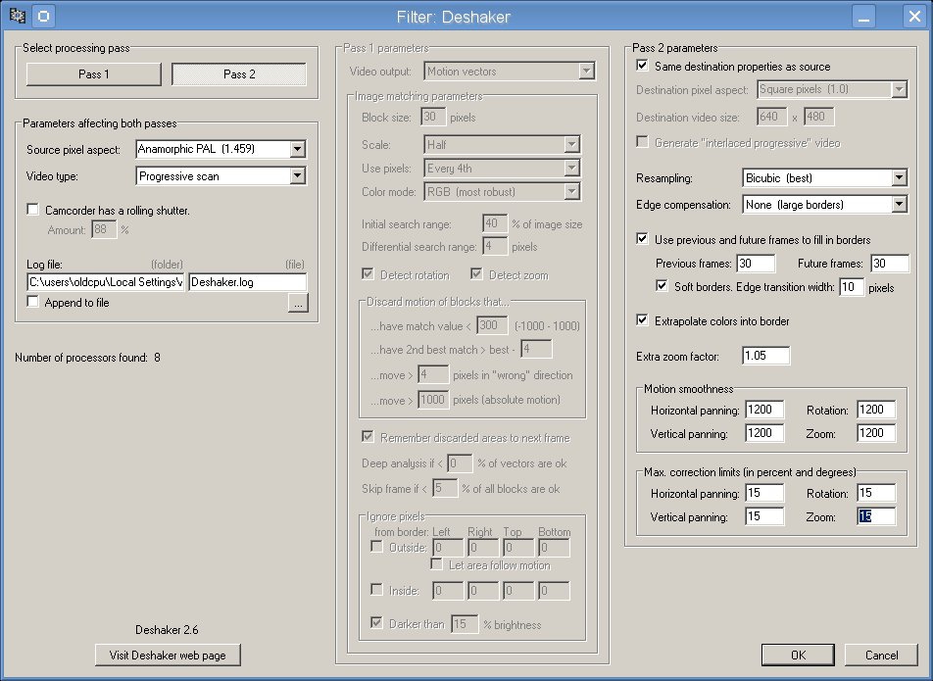Toggle Soft borders checkbox
Image resolution: width=933 pixels, height=681 pixels.
[x=662, y=287]
